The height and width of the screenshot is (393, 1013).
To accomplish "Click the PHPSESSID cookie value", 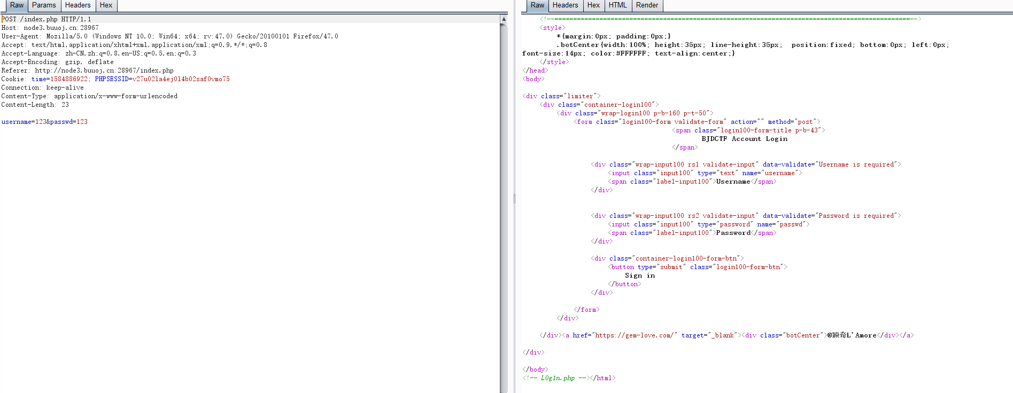I will 181,79.
